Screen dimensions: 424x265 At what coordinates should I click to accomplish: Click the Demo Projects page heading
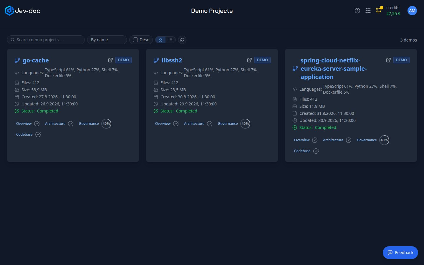(212, 11)
